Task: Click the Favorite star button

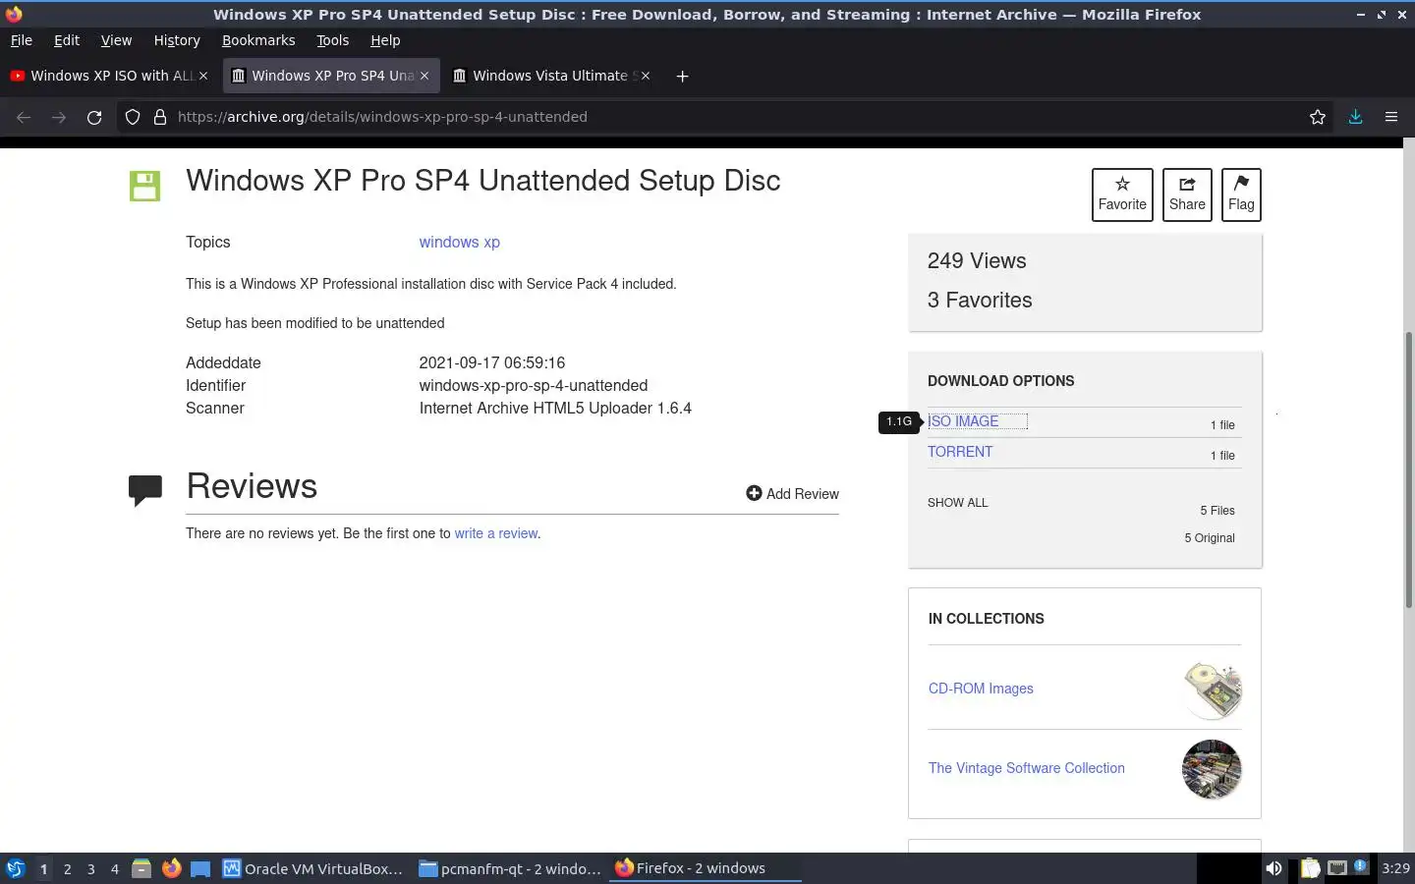Action: (1122, 194)
